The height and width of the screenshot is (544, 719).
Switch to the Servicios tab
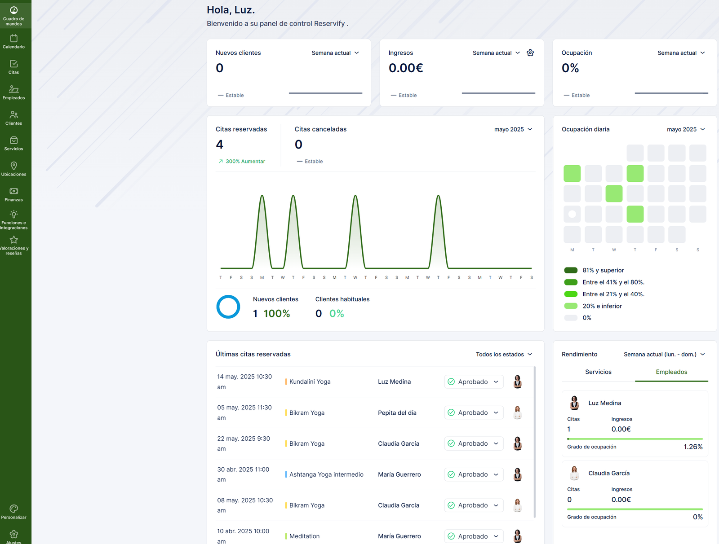598,372
